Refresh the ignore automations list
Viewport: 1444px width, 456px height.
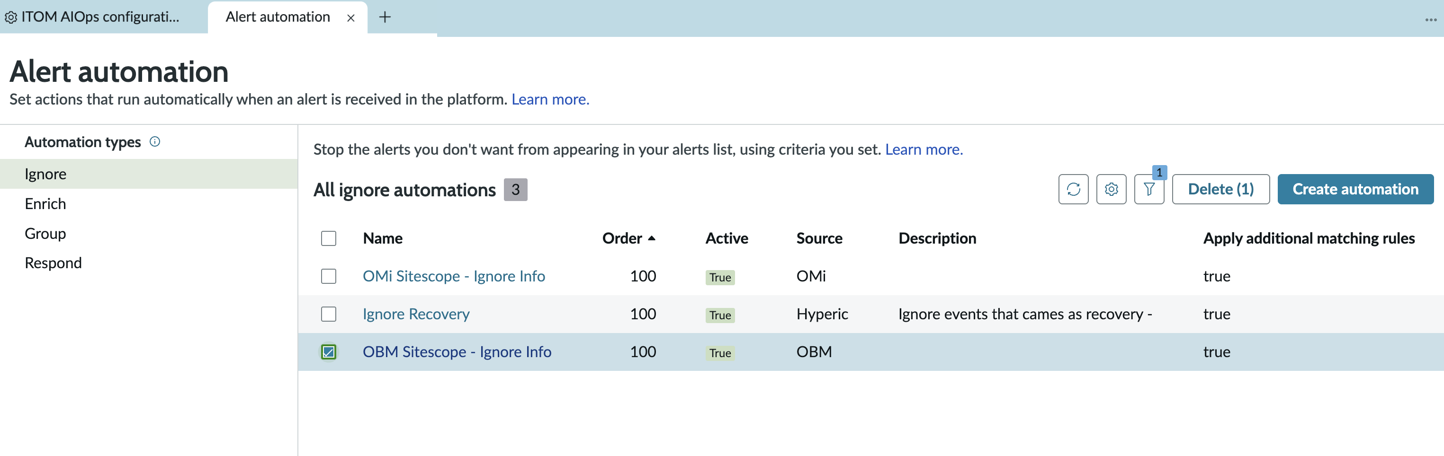[x=1073, y=189]
